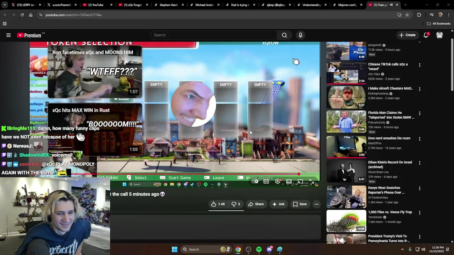Open Spotify from the taskbar
Image resolution: width=454 pixels, height=255 pixels.
pos(259,249)
